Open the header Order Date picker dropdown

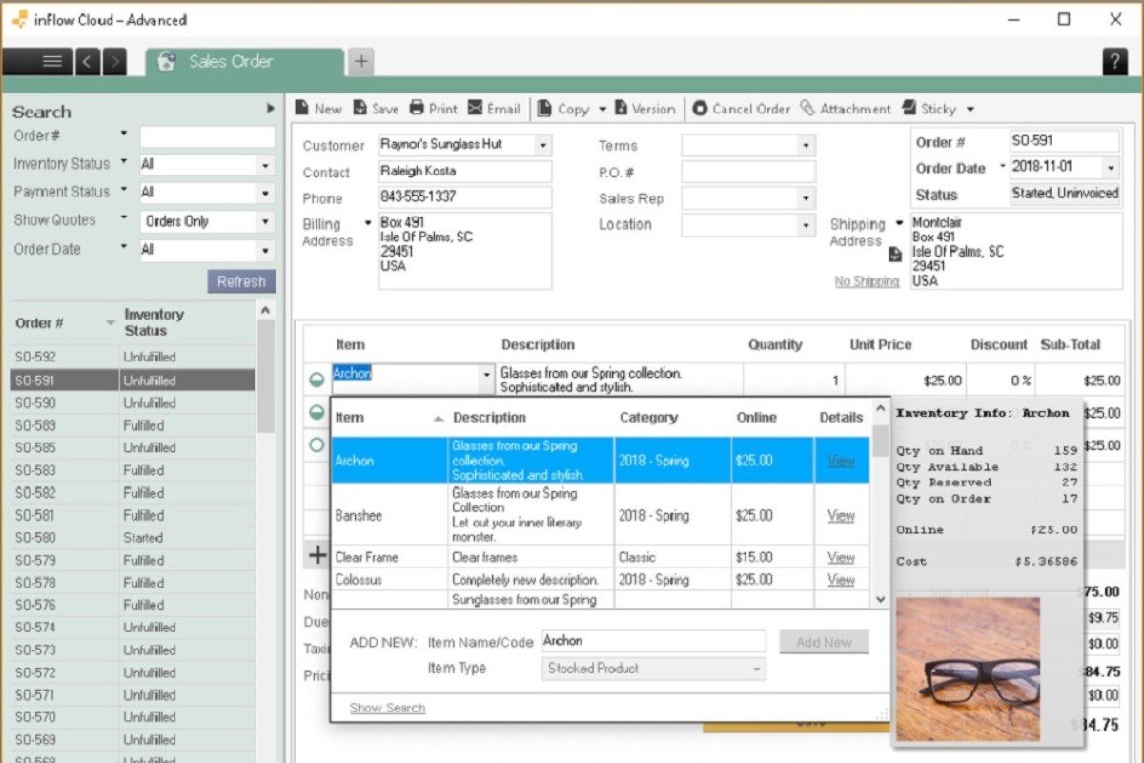point(1111,167)
